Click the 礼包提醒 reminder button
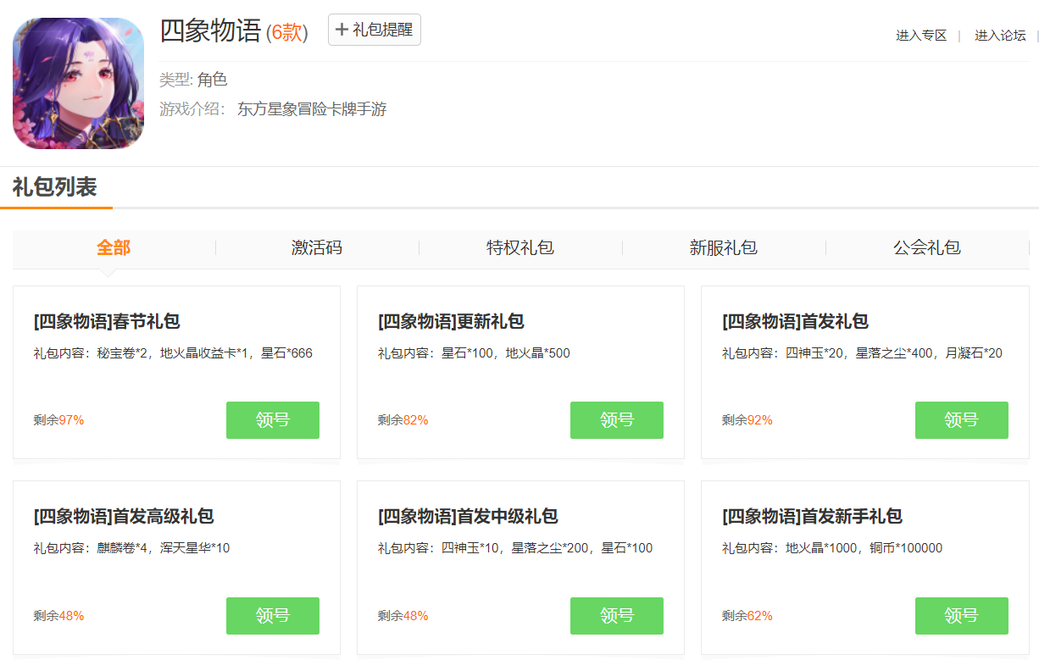Screen dimensions: 1039x660 (x=374, y=30)
